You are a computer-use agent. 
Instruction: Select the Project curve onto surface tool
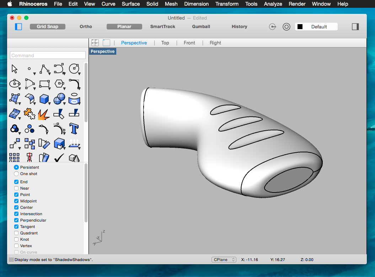coord(74,99)
